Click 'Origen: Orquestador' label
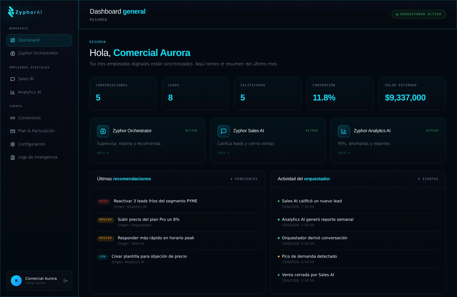 (135, 225)
